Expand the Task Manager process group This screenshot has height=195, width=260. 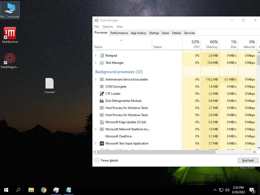96,63
